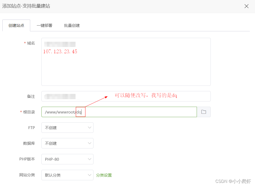
Task: Switch to the 一键部署 tab
Action: 44,25
